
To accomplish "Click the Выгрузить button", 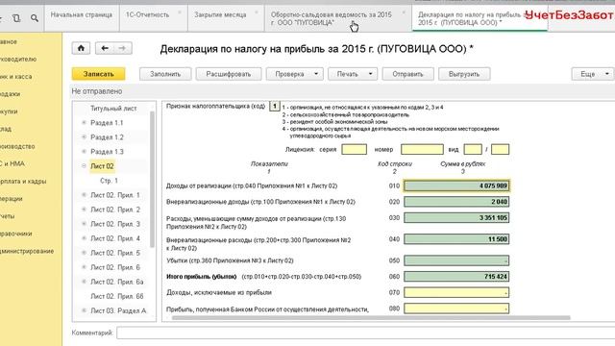I will 464,74.
